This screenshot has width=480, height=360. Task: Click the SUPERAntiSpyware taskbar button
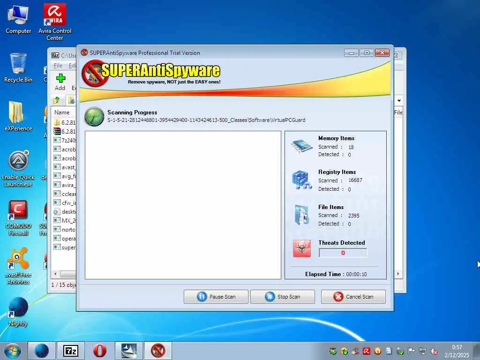coord(157,351)
